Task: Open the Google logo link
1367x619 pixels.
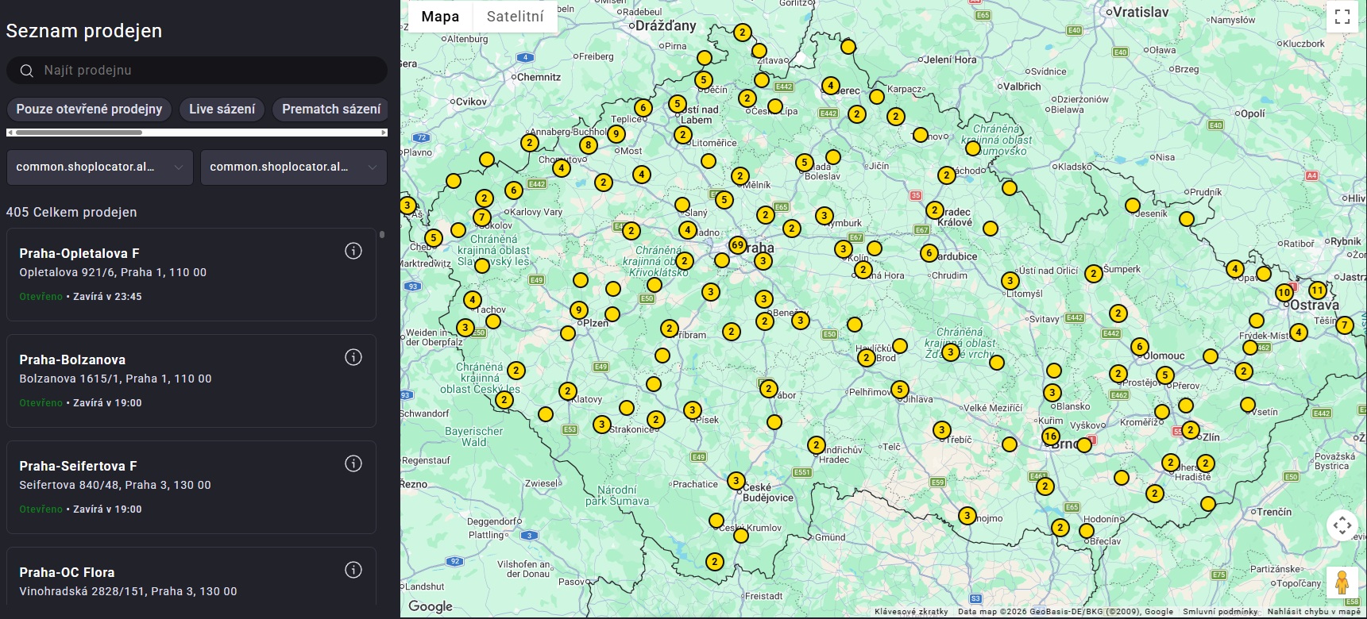Action: pos(431,606)
